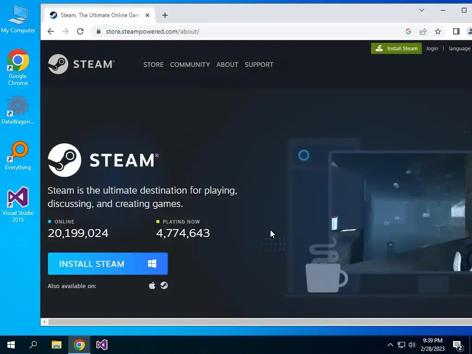
Task: Go back using browser back arrow
Action: tap(51, 31)
